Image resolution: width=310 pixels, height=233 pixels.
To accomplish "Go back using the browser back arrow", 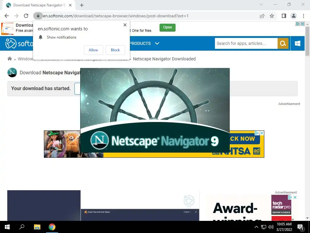I will [x=7, y=16].
